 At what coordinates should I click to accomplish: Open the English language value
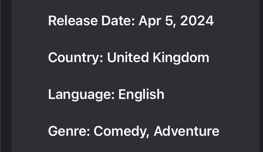pyautogui.click(x=141, y=95)
